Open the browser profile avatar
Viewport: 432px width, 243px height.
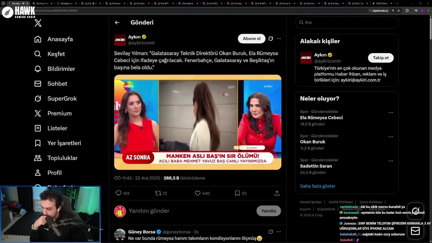pos(422,11)
